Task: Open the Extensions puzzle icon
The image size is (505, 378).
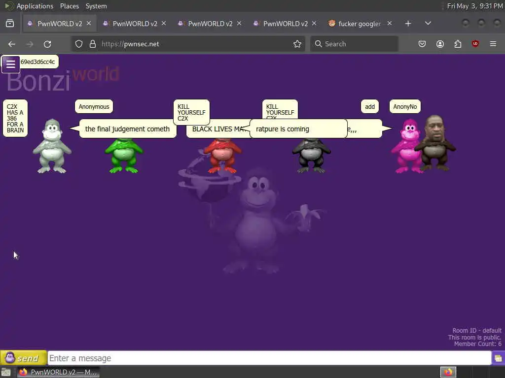Action: 458,44
